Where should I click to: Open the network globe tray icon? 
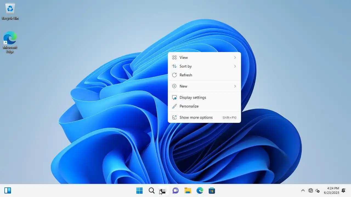(x=311, y=190)
